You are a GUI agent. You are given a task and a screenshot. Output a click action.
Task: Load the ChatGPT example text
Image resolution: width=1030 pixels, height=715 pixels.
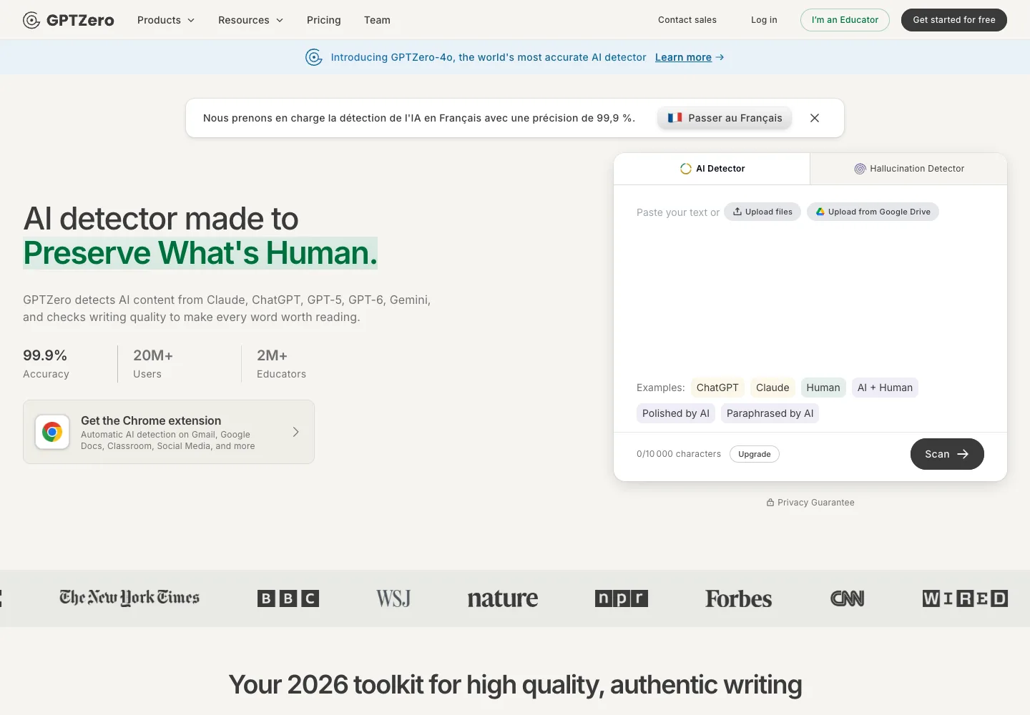pos(717,388)
